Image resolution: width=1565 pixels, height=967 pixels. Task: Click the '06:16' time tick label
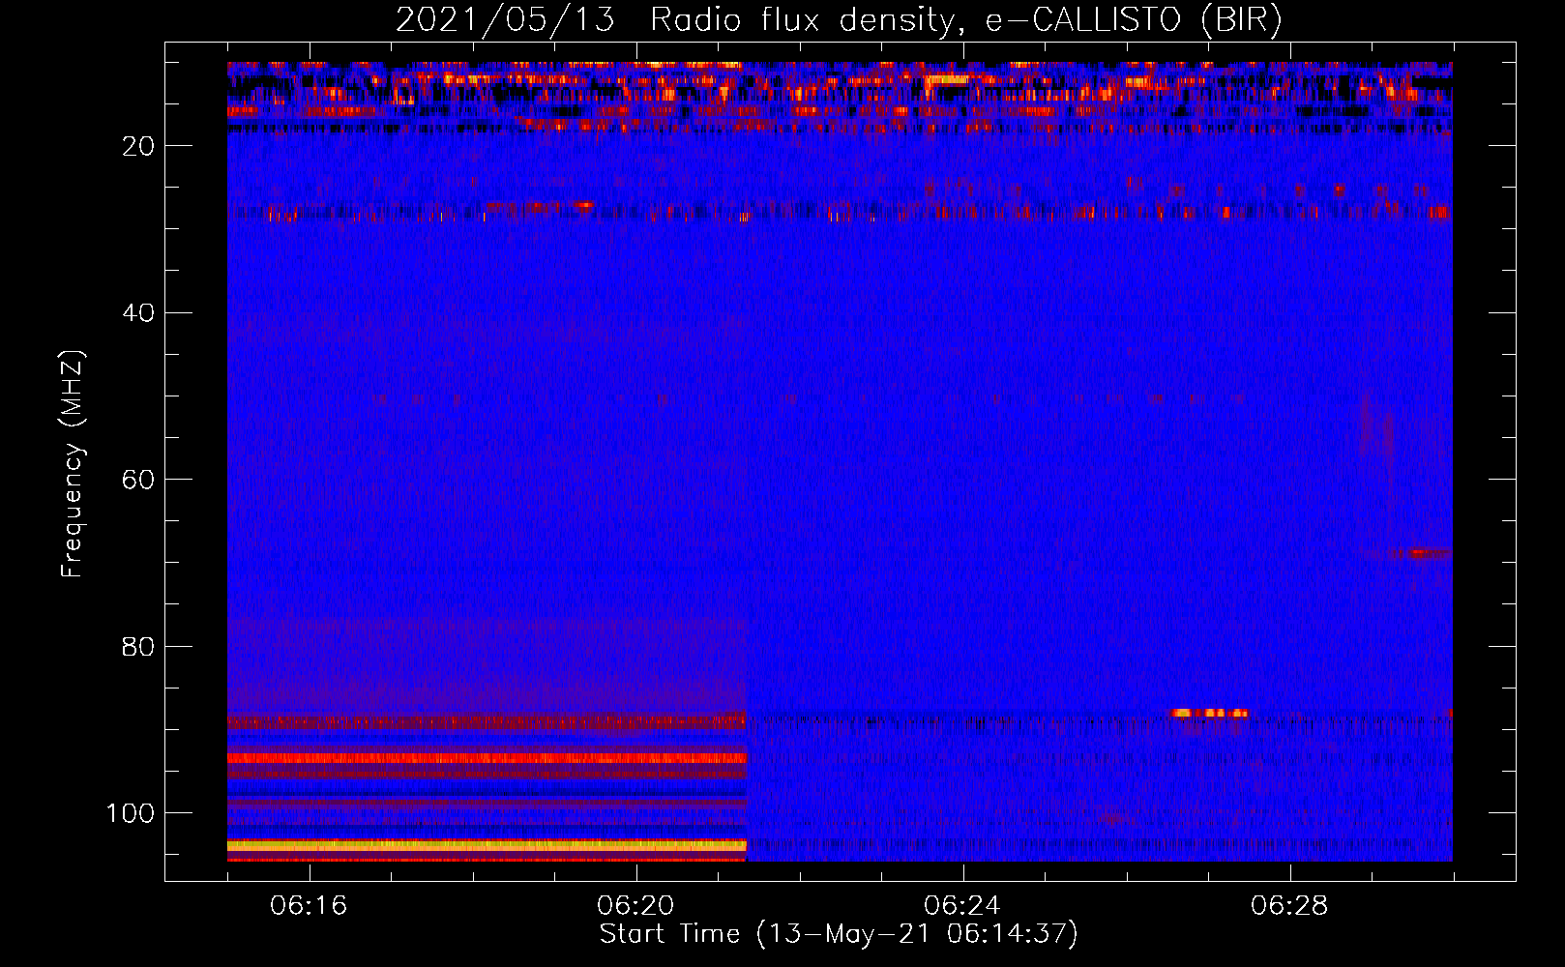310,906
